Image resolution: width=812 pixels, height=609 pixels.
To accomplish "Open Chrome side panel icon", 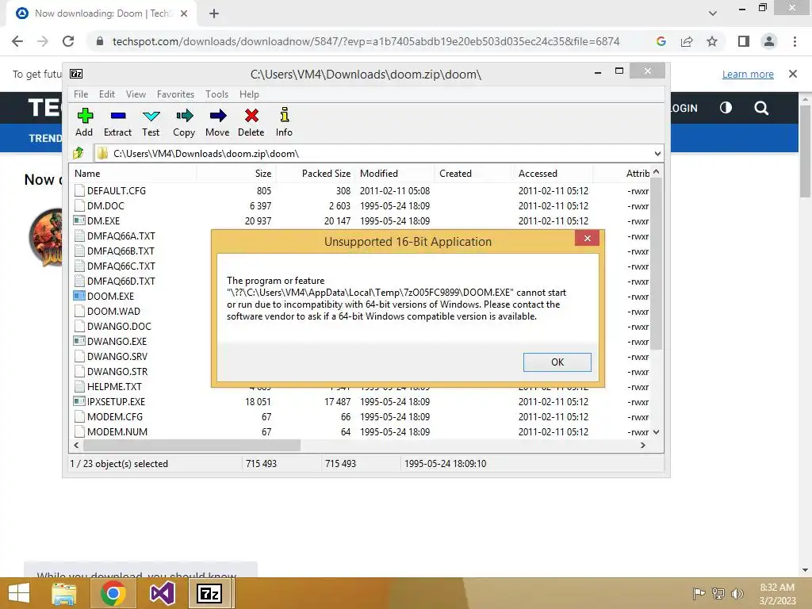I will pyautogui.click(x=744, y=41).
